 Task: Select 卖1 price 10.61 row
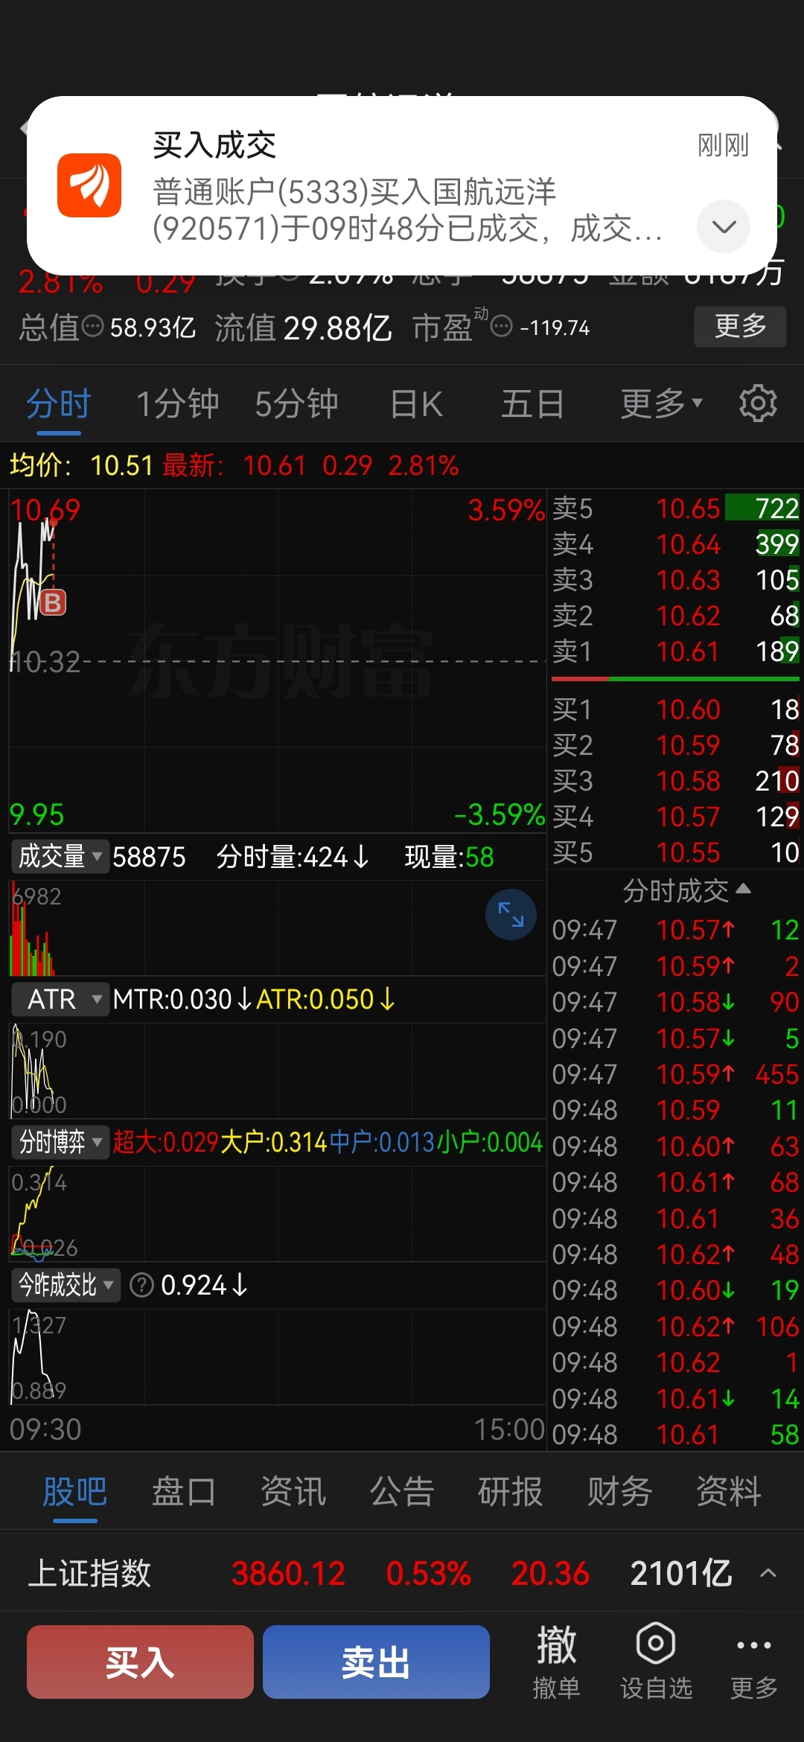click(676, 651)
